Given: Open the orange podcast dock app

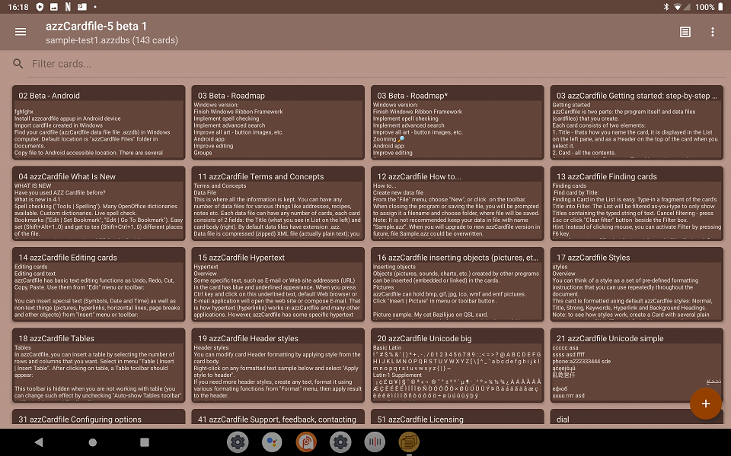Looking at the screenshot, I should [x=306, y=442].
